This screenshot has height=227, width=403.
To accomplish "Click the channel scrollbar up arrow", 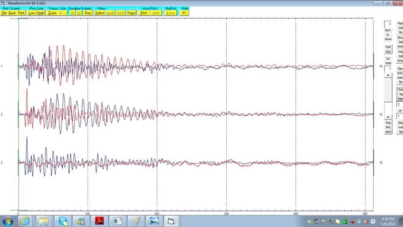I will [388, 75].
